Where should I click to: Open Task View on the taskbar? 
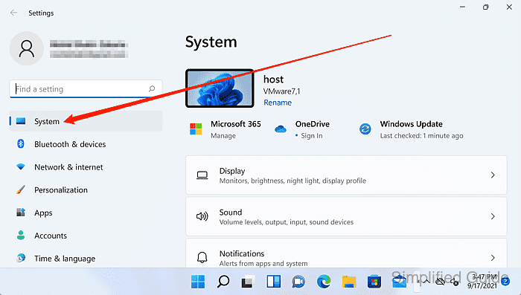[248, 282]
